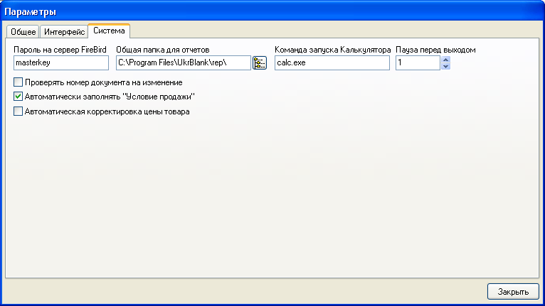This screenshot has height=306, width=545.
Task: Click the FireBird password field with masterkey
Action: click(x=60, y=63)
